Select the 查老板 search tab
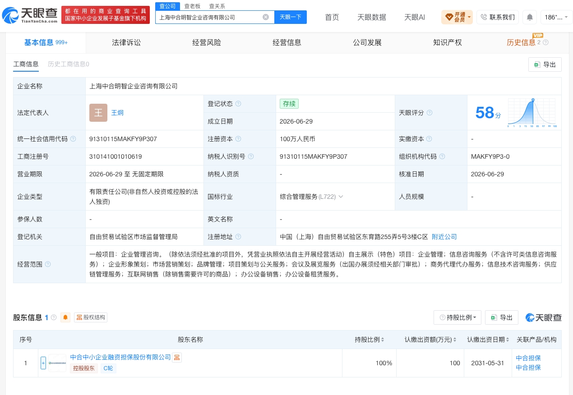Viewport: 573px width, 395px height. click(x=192, y=6)
